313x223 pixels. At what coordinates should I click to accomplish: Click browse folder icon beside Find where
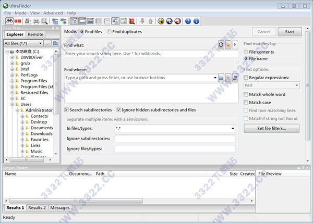pos(222,78)
